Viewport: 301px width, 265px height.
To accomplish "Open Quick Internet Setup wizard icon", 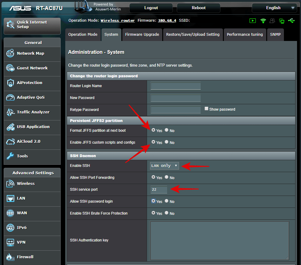I will [10, 25].
